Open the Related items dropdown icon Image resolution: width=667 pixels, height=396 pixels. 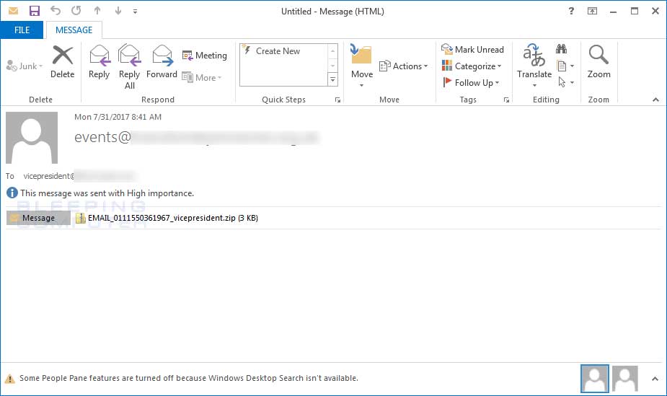point(565,66)
